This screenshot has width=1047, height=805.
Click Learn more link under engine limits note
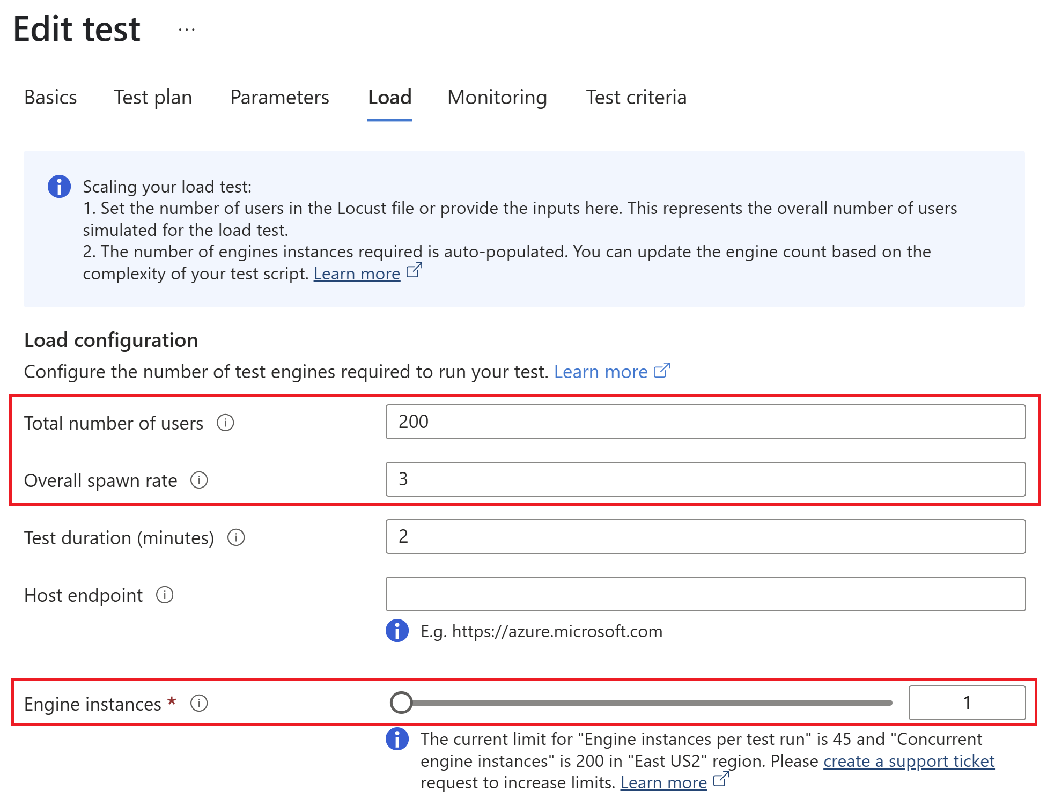coord(663,783)
